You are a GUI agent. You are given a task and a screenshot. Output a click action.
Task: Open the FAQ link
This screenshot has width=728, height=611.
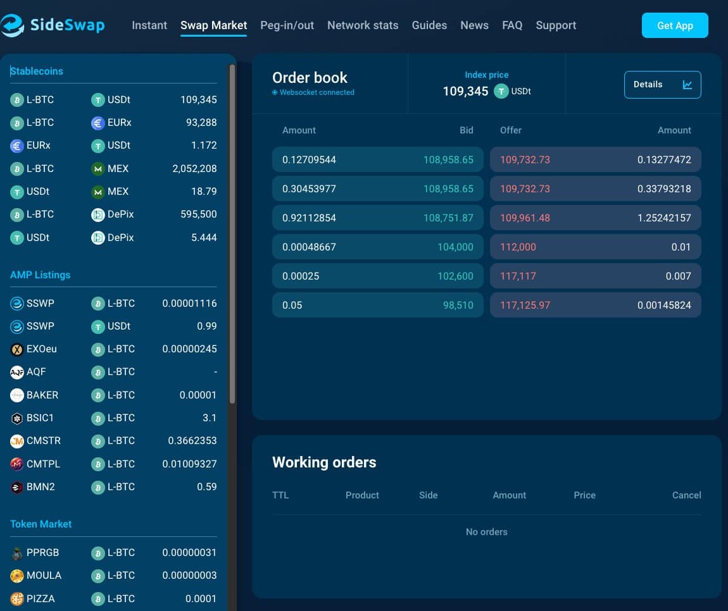click(512, 25)
